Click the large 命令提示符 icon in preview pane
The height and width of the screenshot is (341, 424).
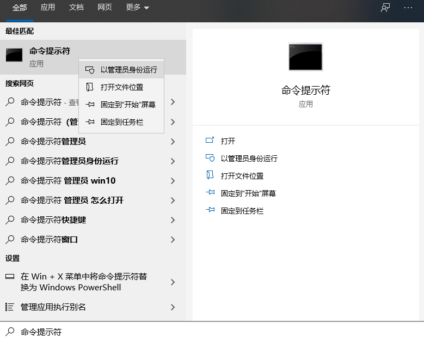click(305, 57)
